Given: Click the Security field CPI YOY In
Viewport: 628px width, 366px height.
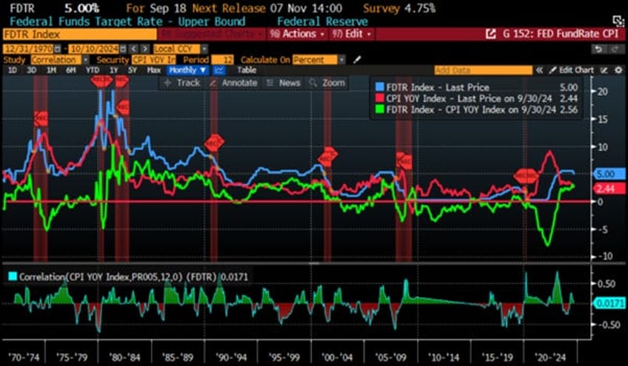Looking at the screenshot, I should 154,60.
